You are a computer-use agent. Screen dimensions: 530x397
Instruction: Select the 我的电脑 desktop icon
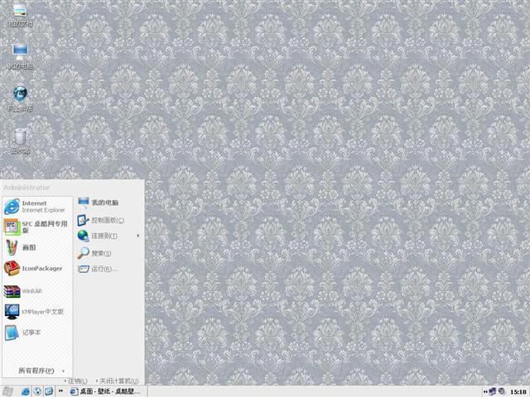(x=20, y=57)
